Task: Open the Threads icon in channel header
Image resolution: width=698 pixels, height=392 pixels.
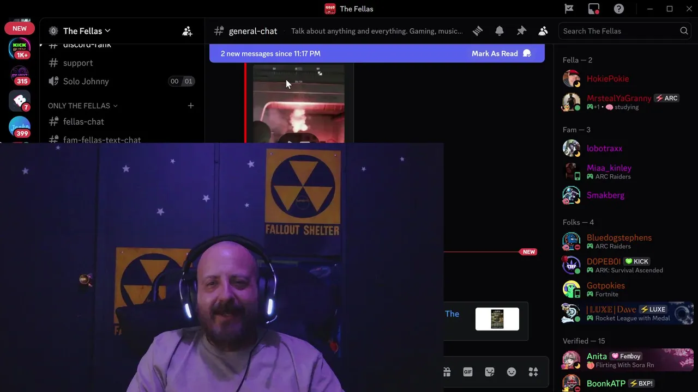Action: [x=478, y=31]
